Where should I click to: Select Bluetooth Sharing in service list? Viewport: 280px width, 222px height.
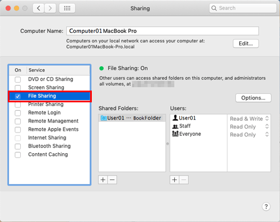pyautogui.click(x=49, y=146)
